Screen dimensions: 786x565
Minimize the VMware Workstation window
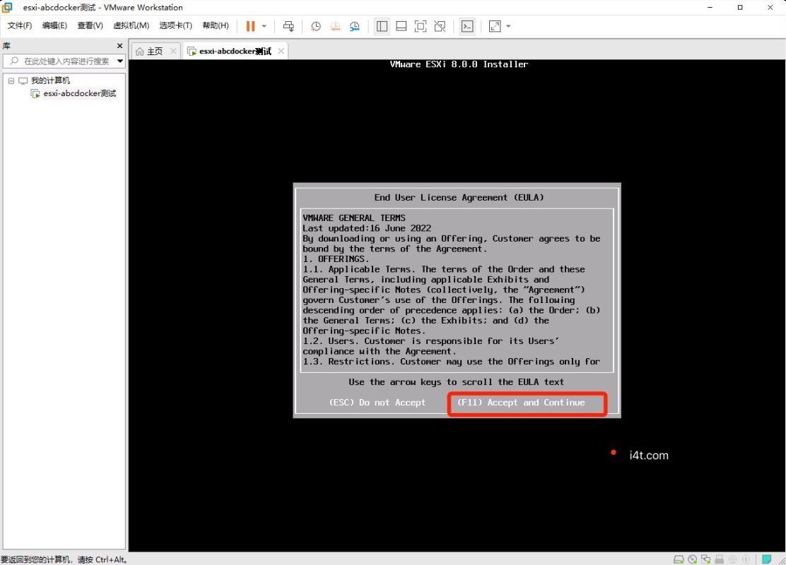pyautogui.click(x=710, y=7)
